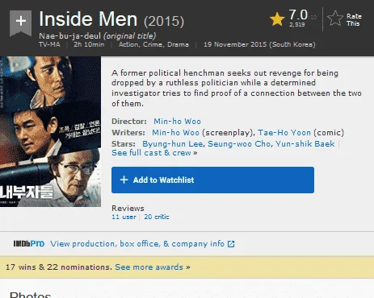The image size is (374, 298).
Task: Click the watchlist ribbon plus icon beside title
Action: coord(21,23)
